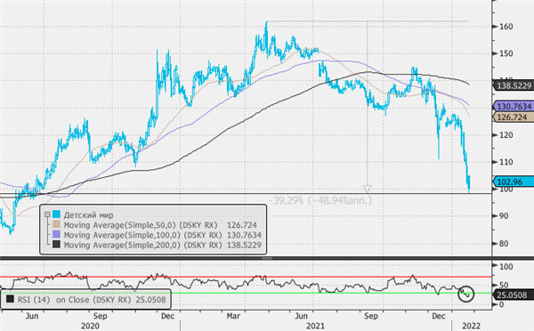
Task: Click the 138.5229 value in the legend
Action: pyautogui.click(x=244, y=245)
